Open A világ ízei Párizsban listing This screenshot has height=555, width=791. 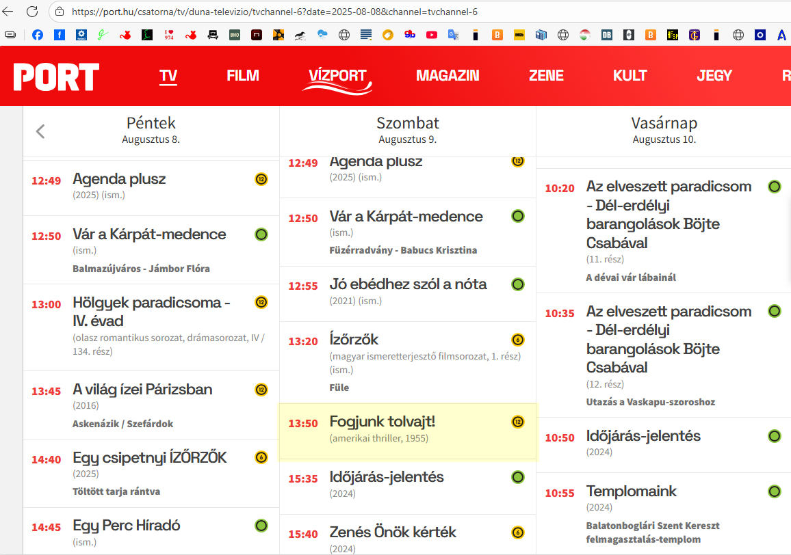(142, 390)
